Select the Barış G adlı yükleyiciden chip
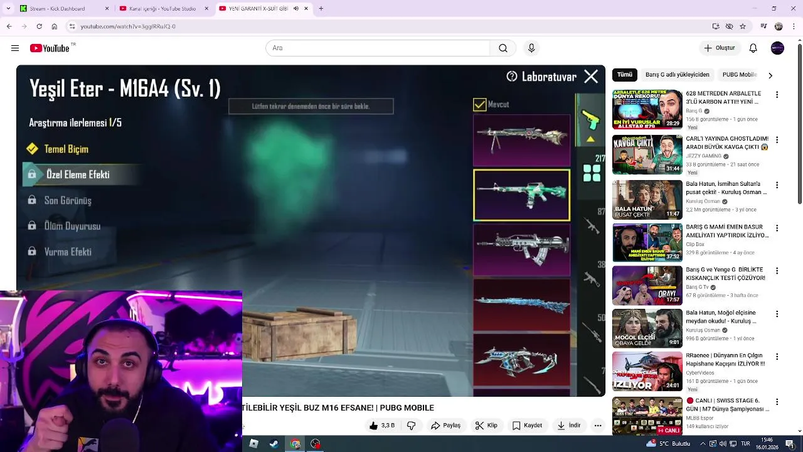This screenshot has height=452, width=803. 677,75
